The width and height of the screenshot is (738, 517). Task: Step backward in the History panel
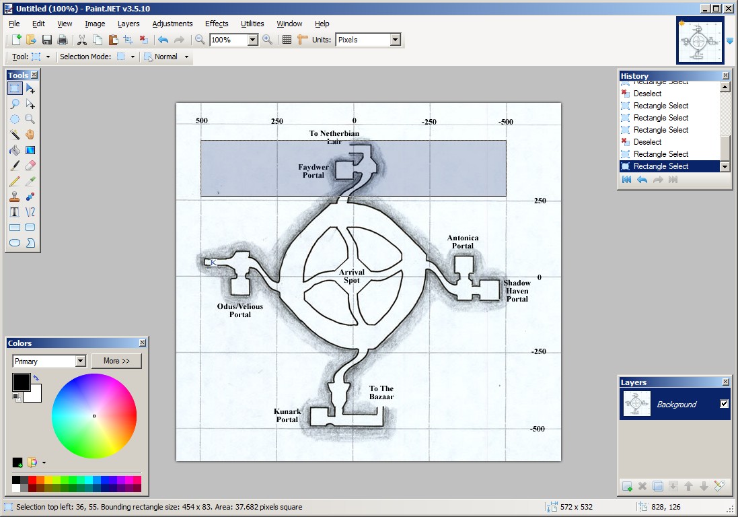642,179
